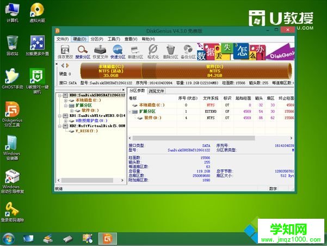This screenshot has width=327, height=246.
Task: Click the 起始柱面 column header
Action: [243, 98]
